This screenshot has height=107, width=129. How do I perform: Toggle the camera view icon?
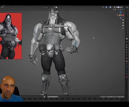coord(123,25)
